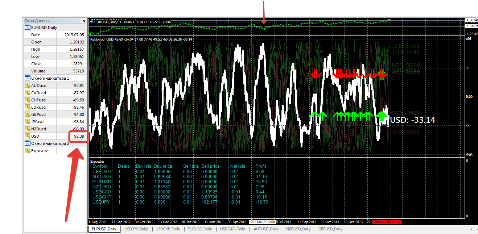Switch to the USDJPY,Daily tab
The height and width of the screenshot is (234, 478).
pos(136,229)
